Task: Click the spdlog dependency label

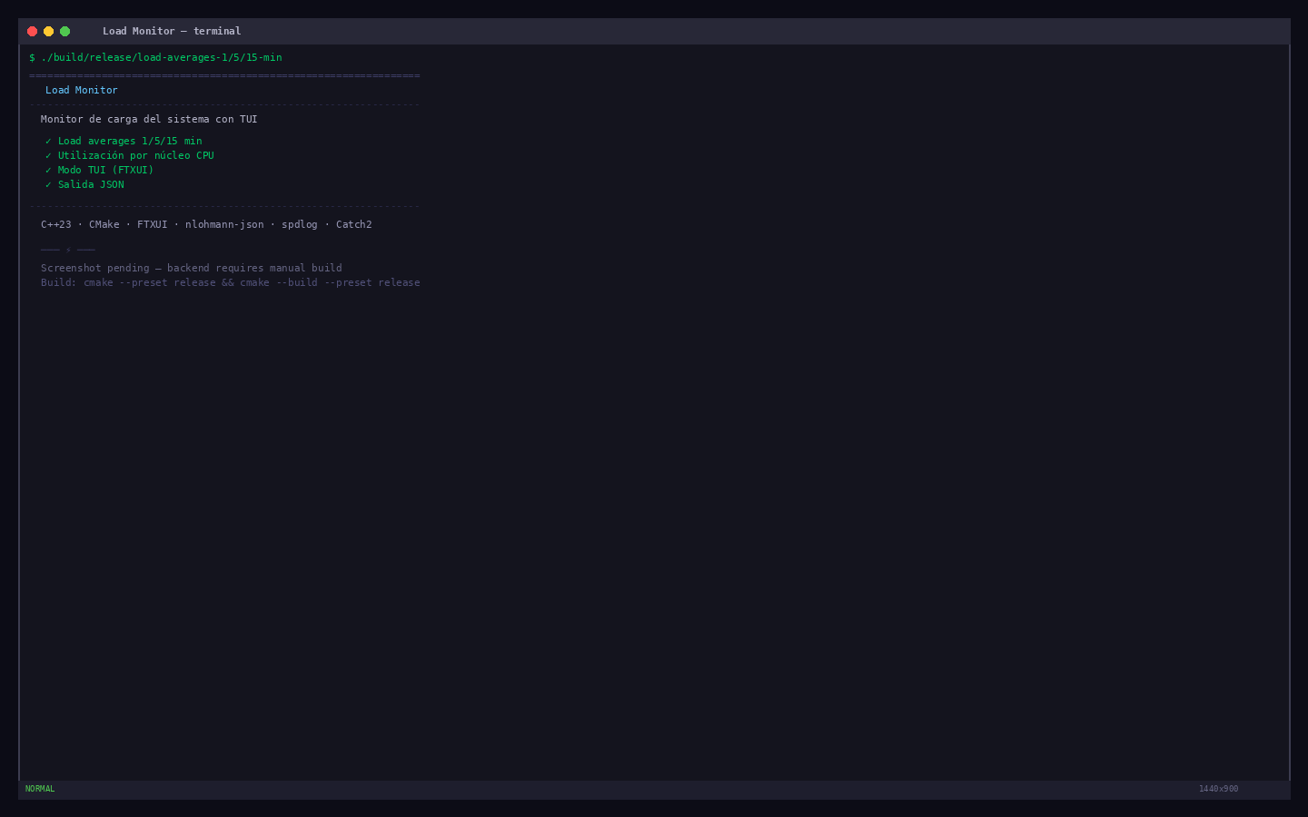Action: [x=300, y=224]
